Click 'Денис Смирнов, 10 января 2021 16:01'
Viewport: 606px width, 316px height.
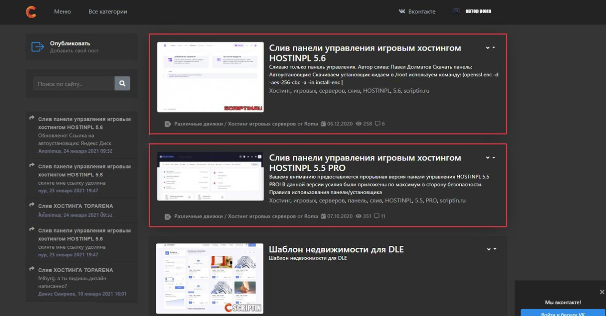pyautogui.click(x=82, y=294)
